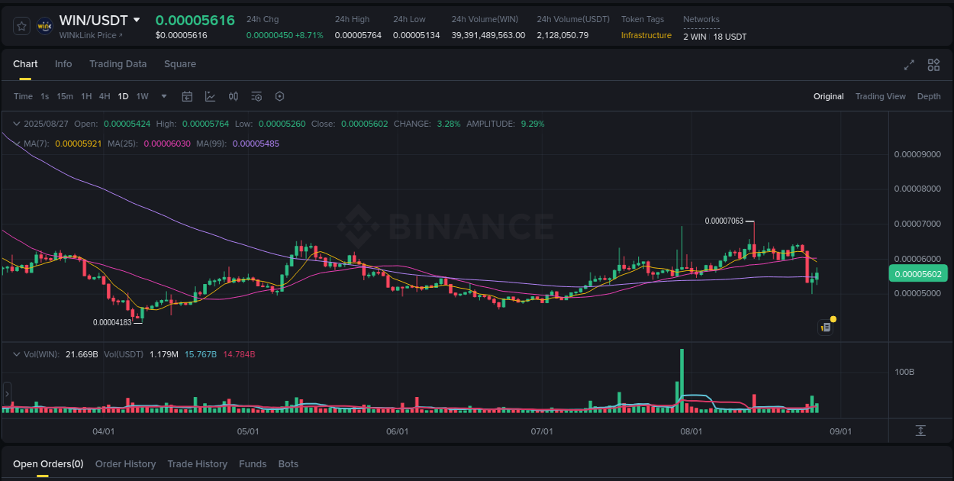Click the fullscreen expand icon top right
The image size is (954, 481).
coord(909,65)
